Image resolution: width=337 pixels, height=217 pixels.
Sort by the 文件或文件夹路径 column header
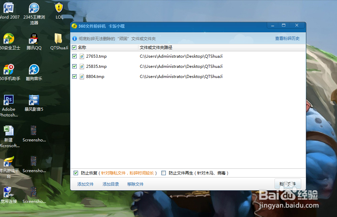[156, 48]
